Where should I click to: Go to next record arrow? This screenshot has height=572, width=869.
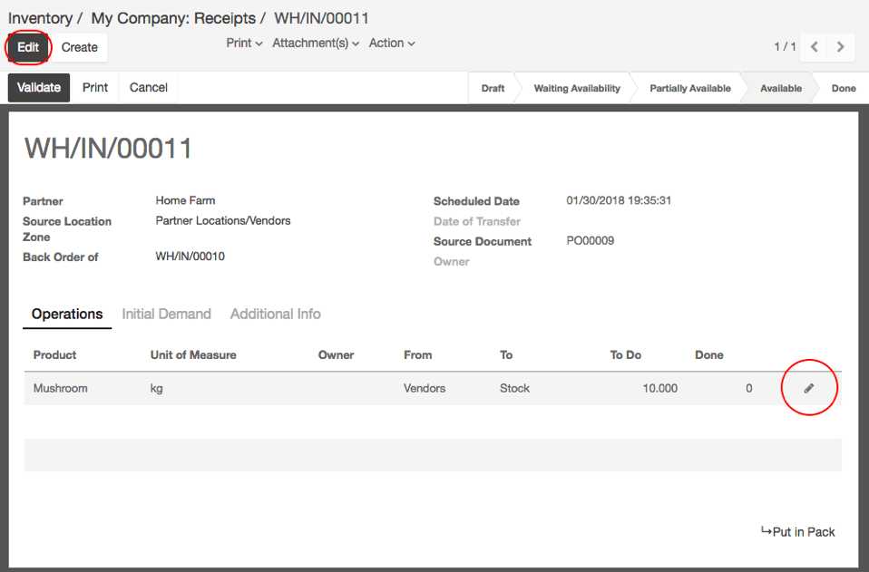[840, 47]
